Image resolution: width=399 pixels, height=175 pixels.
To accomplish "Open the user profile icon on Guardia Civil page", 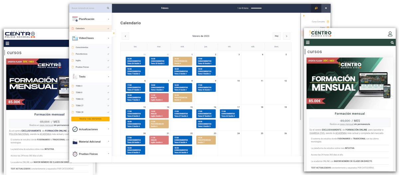I will 390,34.
